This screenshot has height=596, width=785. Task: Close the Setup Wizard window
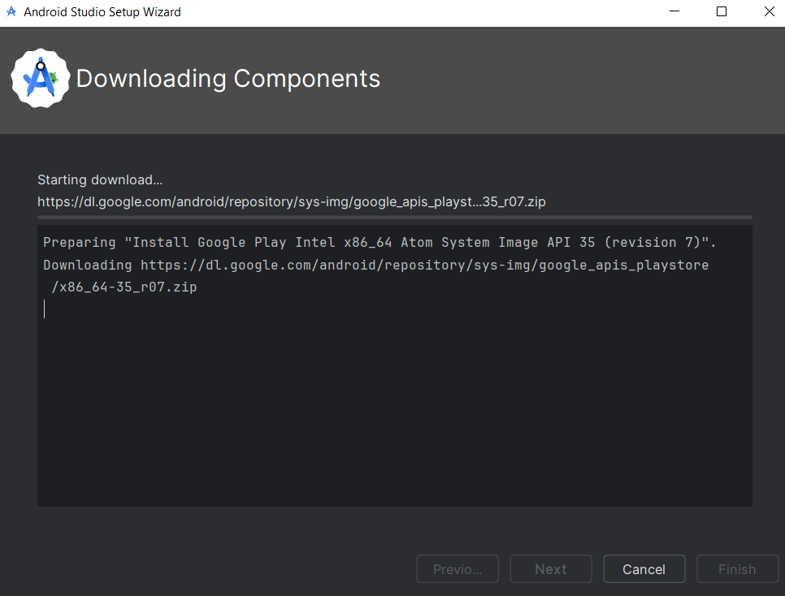pos(769,11)
